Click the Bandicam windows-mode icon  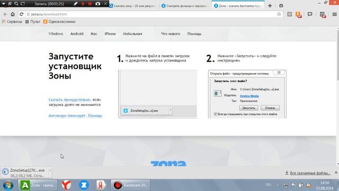tap(10, 4)
